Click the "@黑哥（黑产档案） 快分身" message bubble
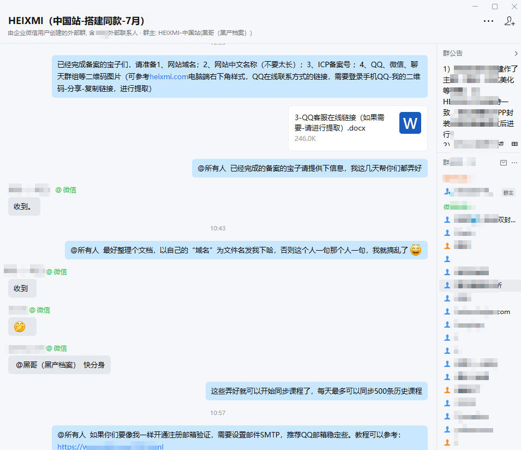This screenshot has width=521, height=450. click(59, 364)
